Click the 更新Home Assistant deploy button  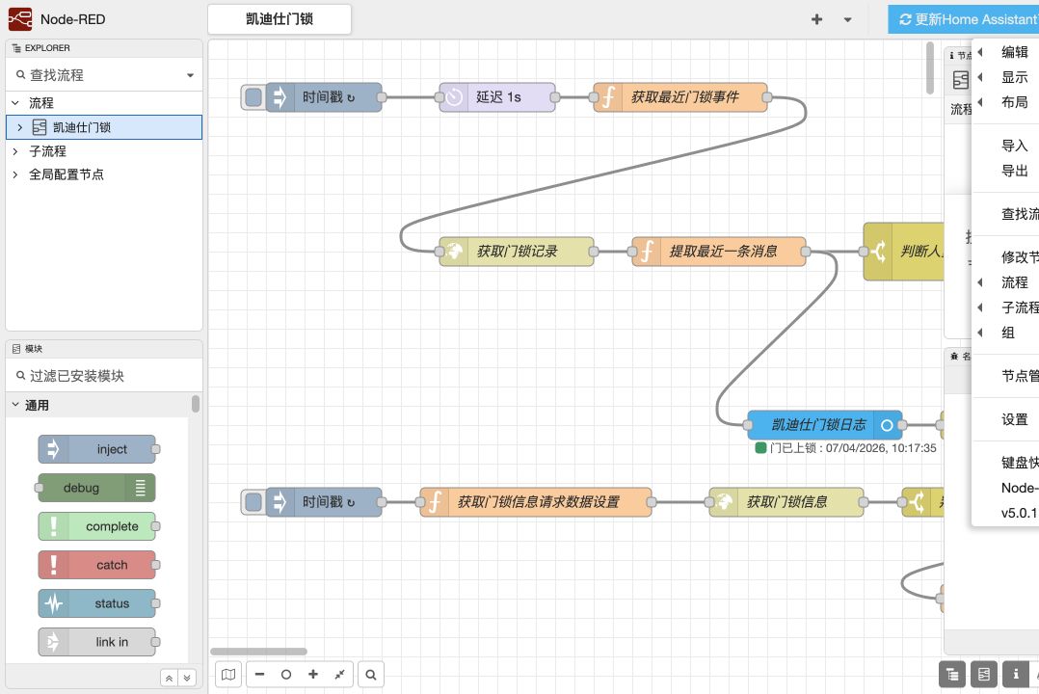[x=964, y=19]
